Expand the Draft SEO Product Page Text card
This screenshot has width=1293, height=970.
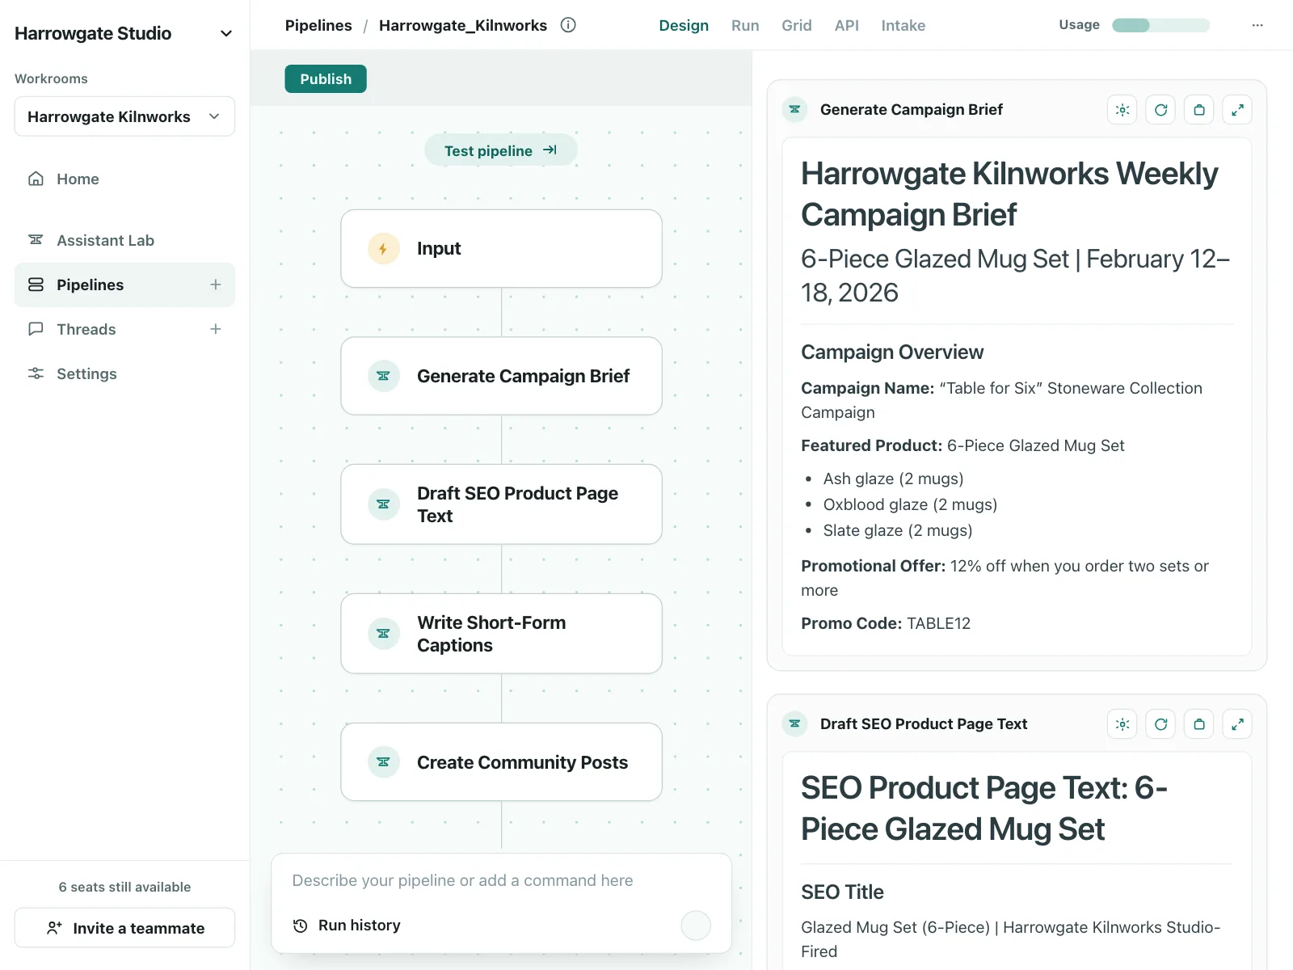[x=1237, y=724]
